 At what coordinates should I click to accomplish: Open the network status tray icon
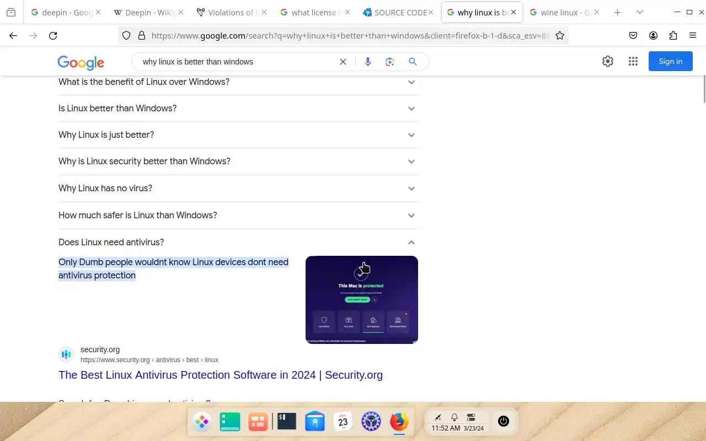[438, 417]
